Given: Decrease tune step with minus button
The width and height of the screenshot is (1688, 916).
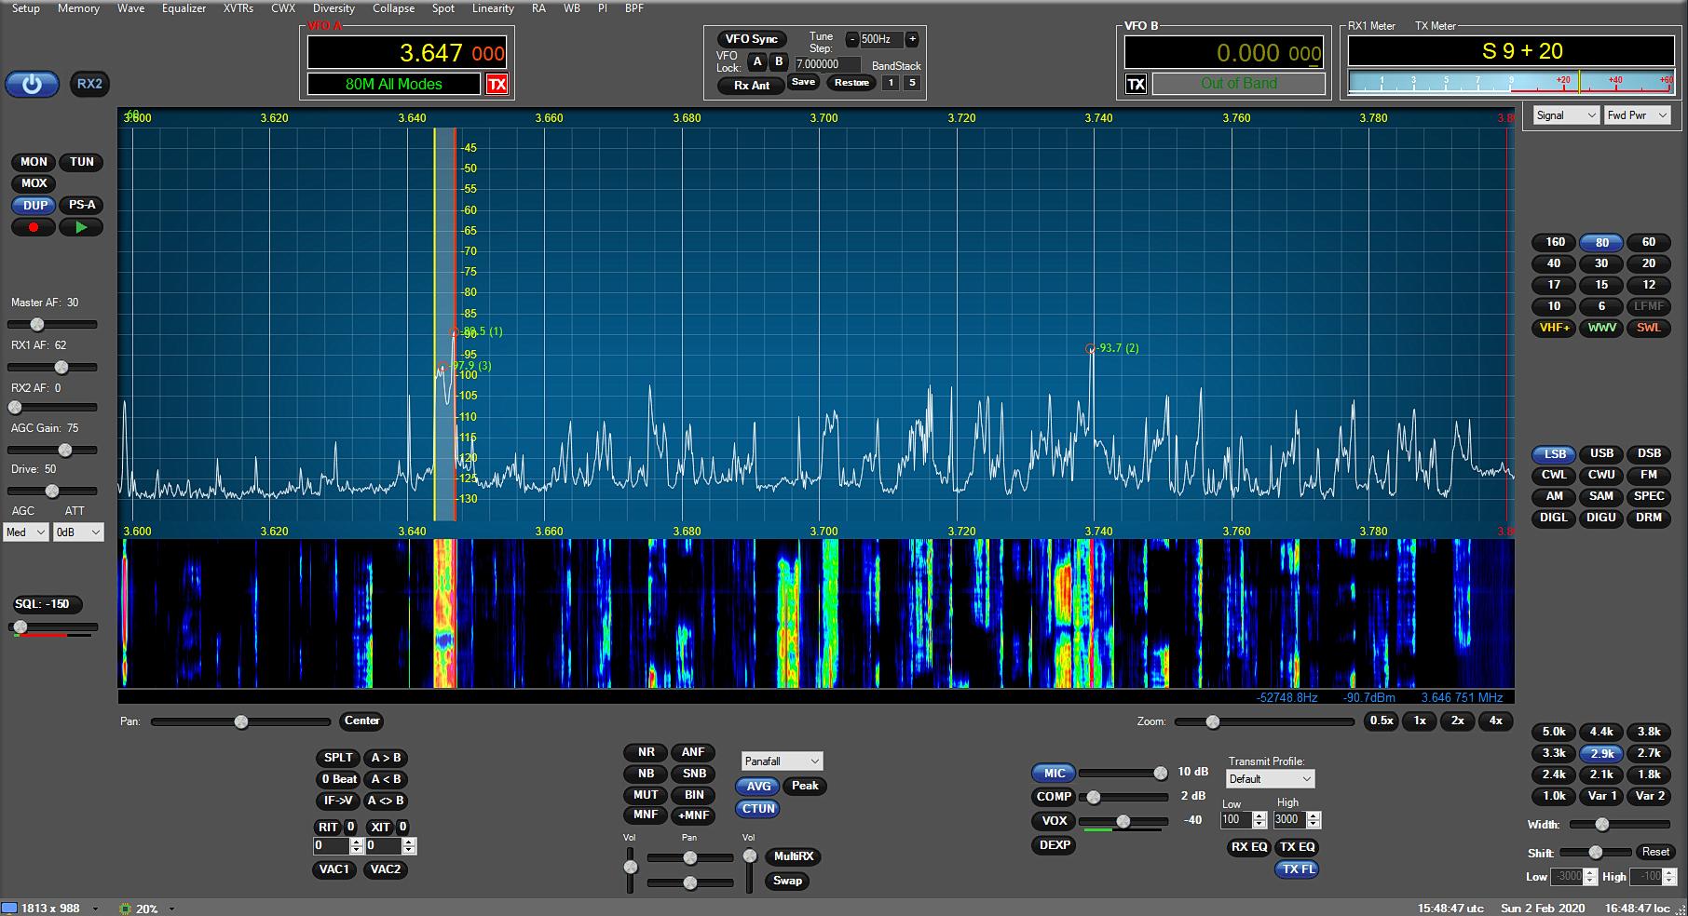Looking at the screenshot, I should (851, 39).
